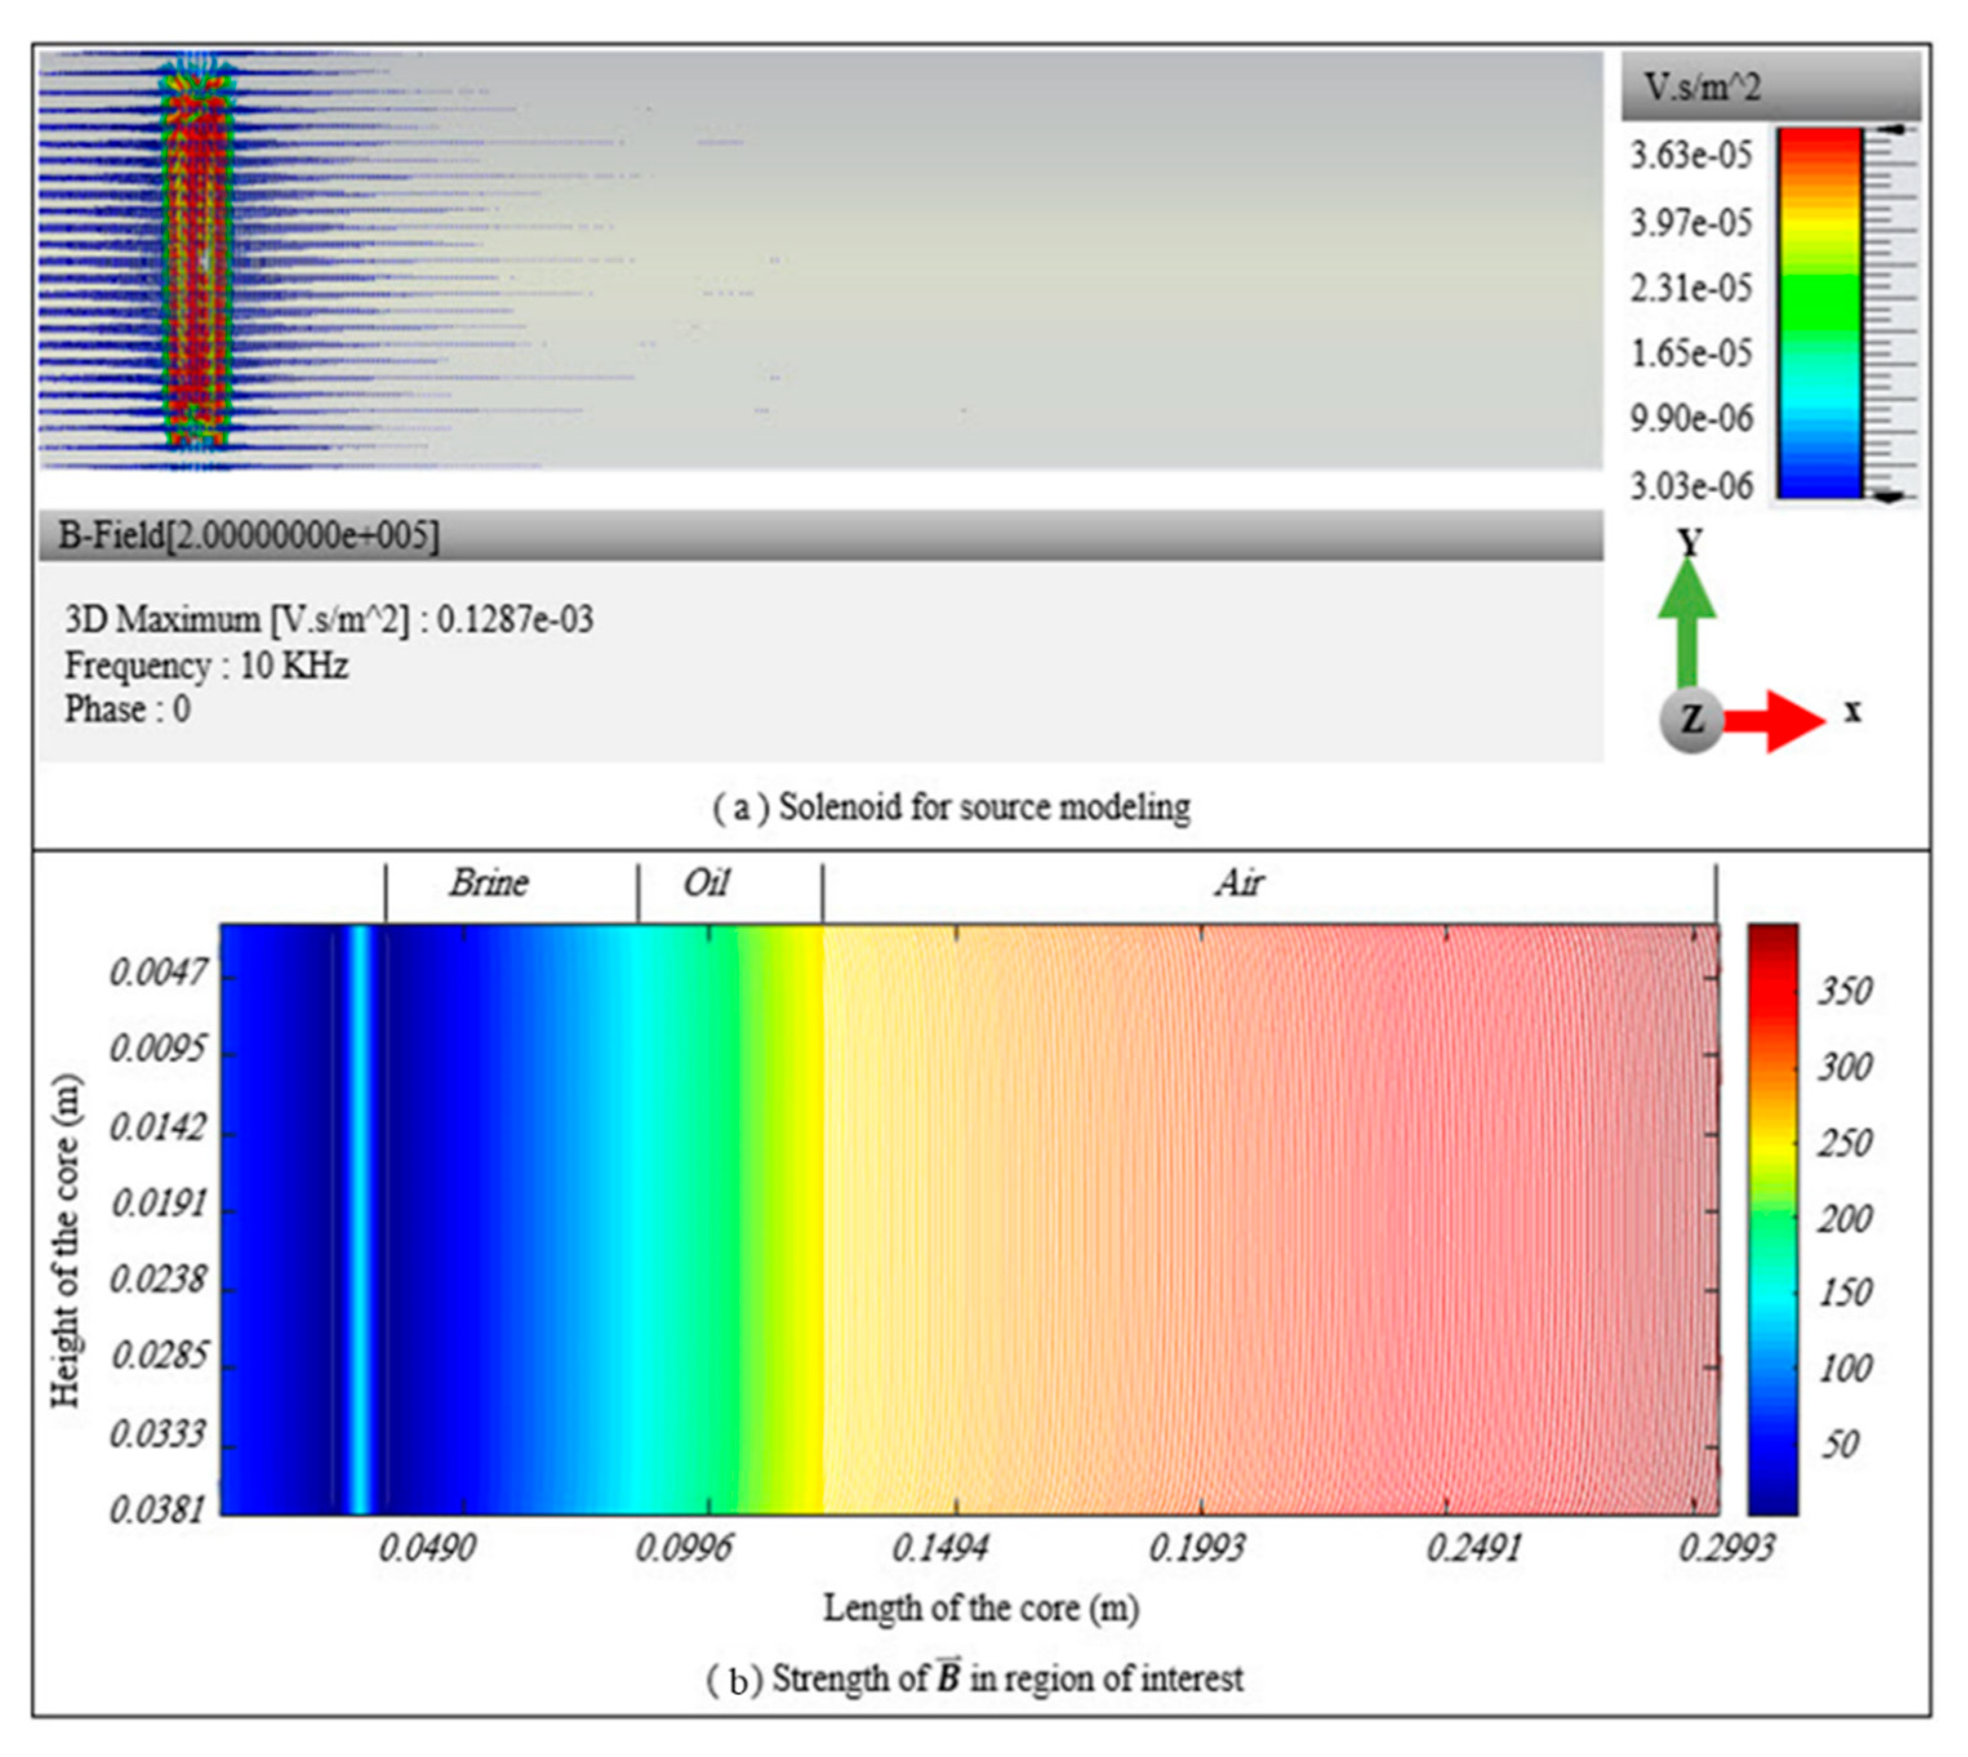The image size is (1968, 1757).
Task: Click the Air region label
Action: tap(1239, 883)
